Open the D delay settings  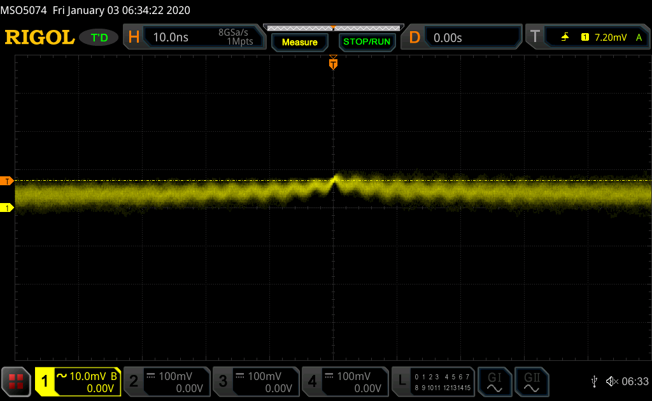pyautogui.click(x=415, y=38)
